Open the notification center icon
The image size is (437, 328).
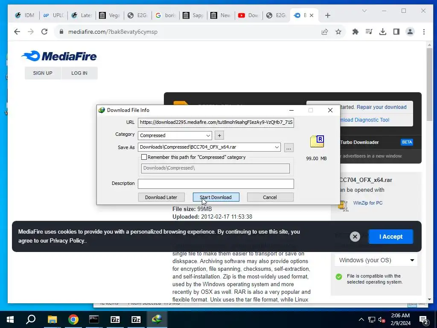(x=424, y=319)
